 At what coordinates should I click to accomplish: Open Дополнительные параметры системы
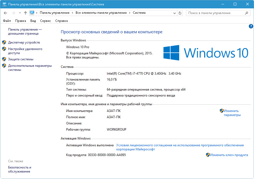click(x=30, y=68)
